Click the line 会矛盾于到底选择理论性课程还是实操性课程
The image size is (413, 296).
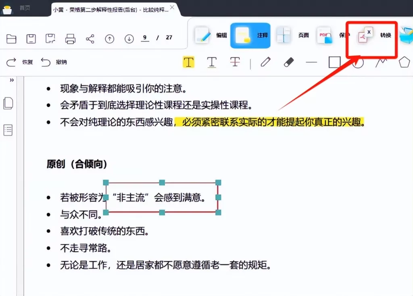pos(156,105)
